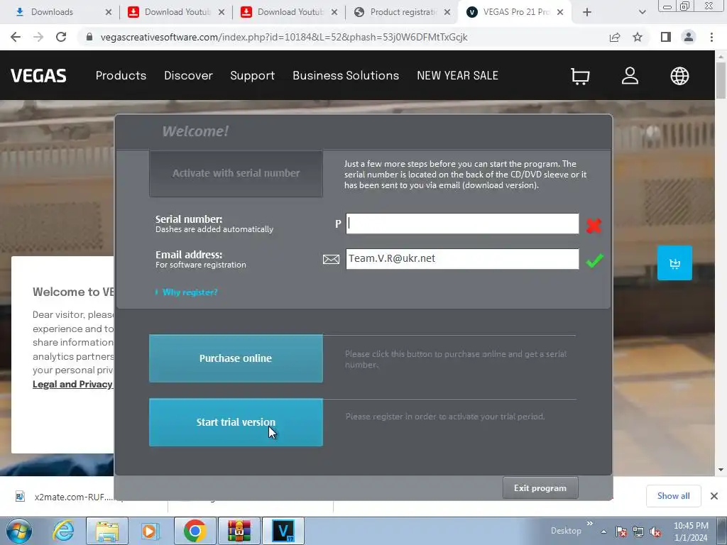
Task: Click the site lock icon
Action: point(89,37)
